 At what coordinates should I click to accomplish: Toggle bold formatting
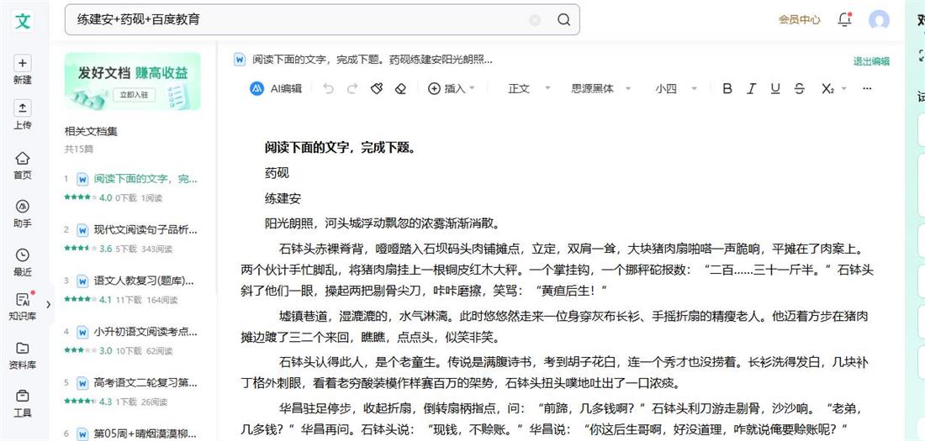[x=727, y=88]
